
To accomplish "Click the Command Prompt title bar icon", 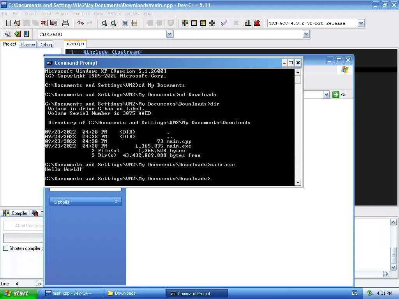I will coord(49,63).
